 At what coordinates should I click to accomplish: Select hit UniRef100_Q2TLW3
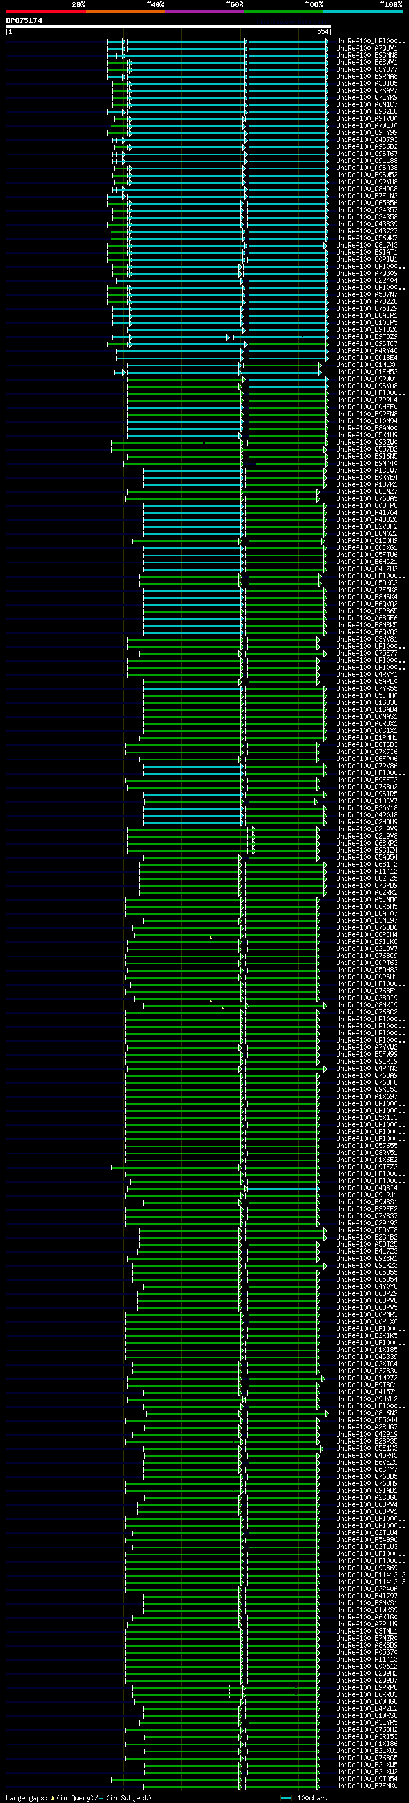tap(366, 1546)
